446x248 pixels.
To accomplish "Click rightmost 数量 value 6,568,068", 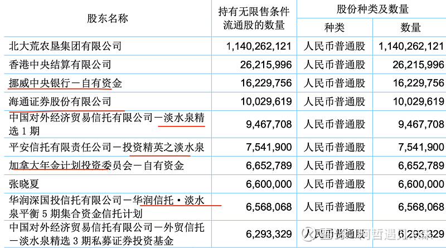I will 421,207.
